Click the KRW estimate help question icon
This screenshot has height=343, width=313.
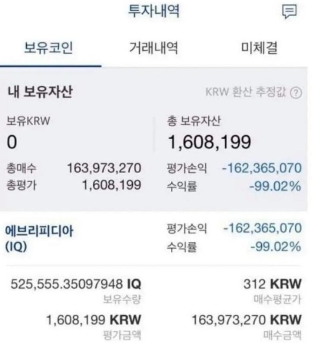click(296, 93)
